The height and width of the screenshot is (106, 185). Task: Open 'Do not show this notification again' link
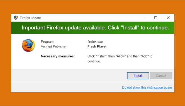point(147,87)
